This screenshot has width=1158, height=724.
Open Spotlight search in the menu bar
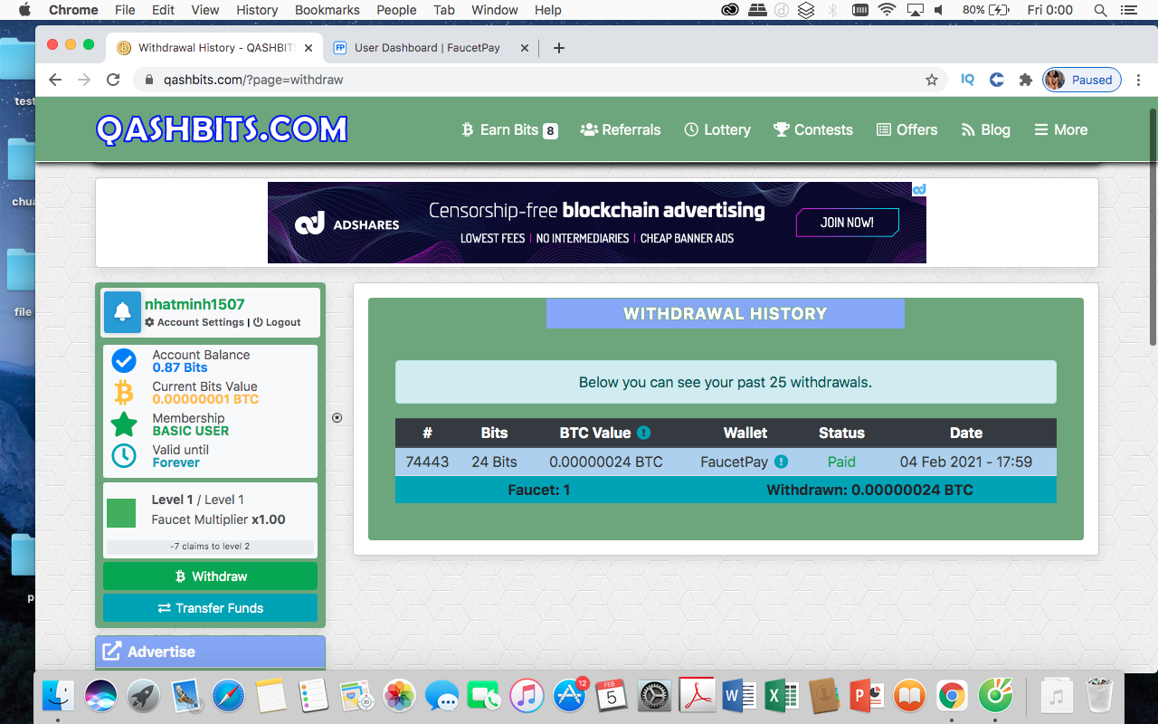pos(1100,10)
